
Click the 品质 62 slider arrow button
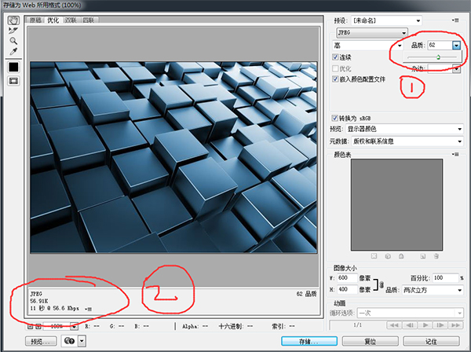[x=456, y=46]
